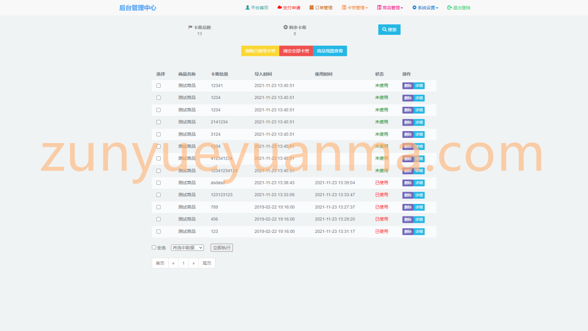Click 退出登陆 to log out
Viewport: 588px width, 331px height.
pyautogui.click(x=459, y=8)
